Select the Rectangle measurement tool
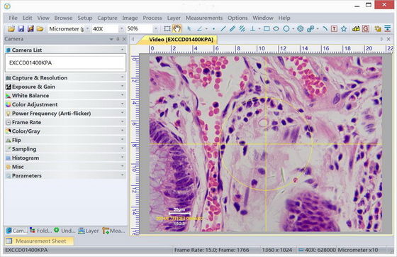The image size is (397, 257). pos(267,28)
